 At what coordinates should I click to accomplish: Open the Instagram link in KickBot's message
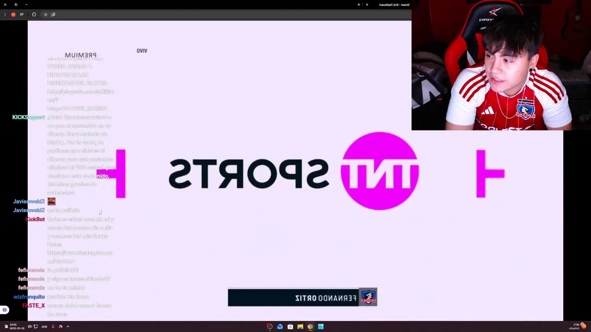80,257
